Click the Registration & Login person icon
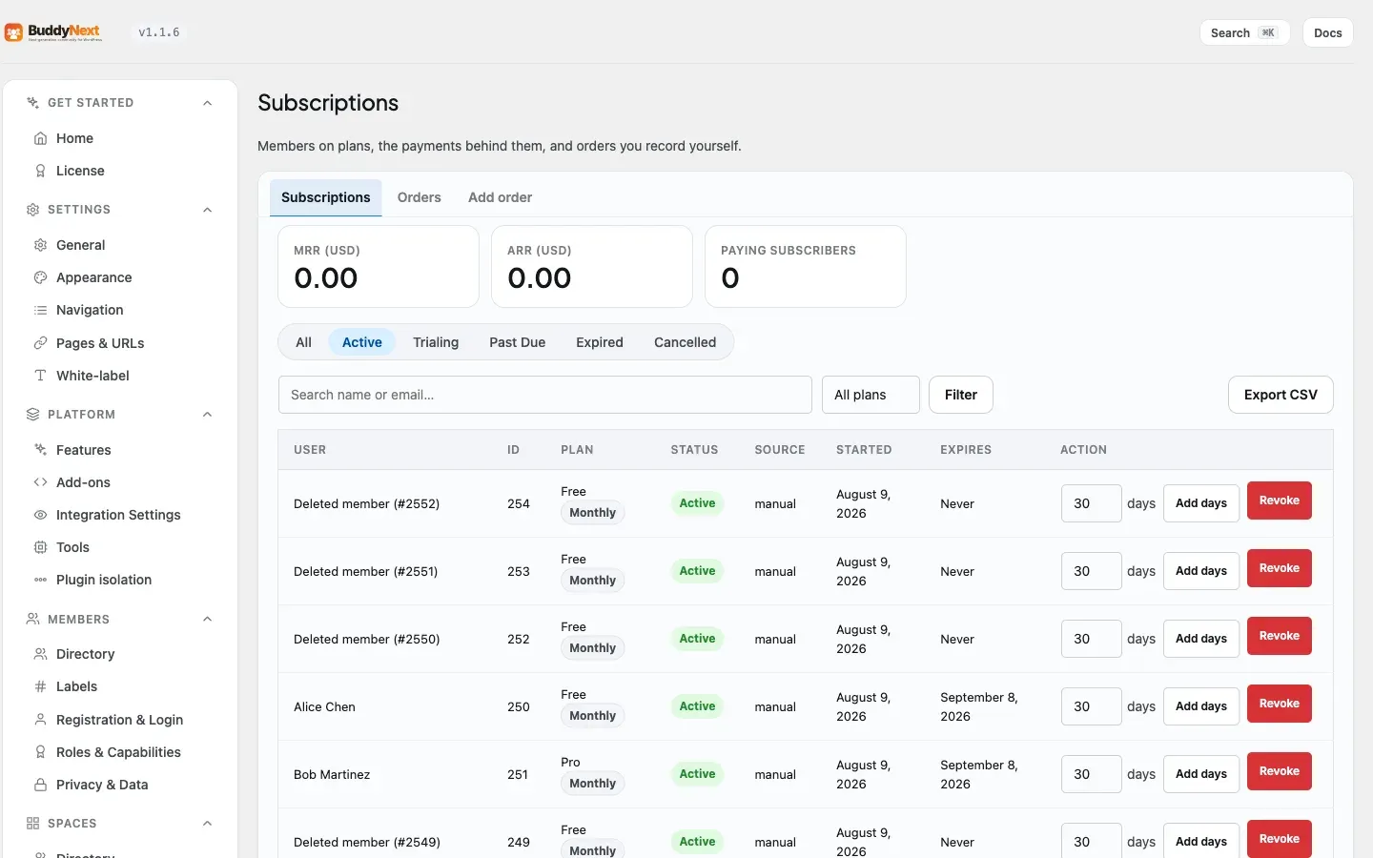The image size is (1373, 858). (x=40, y=720)
